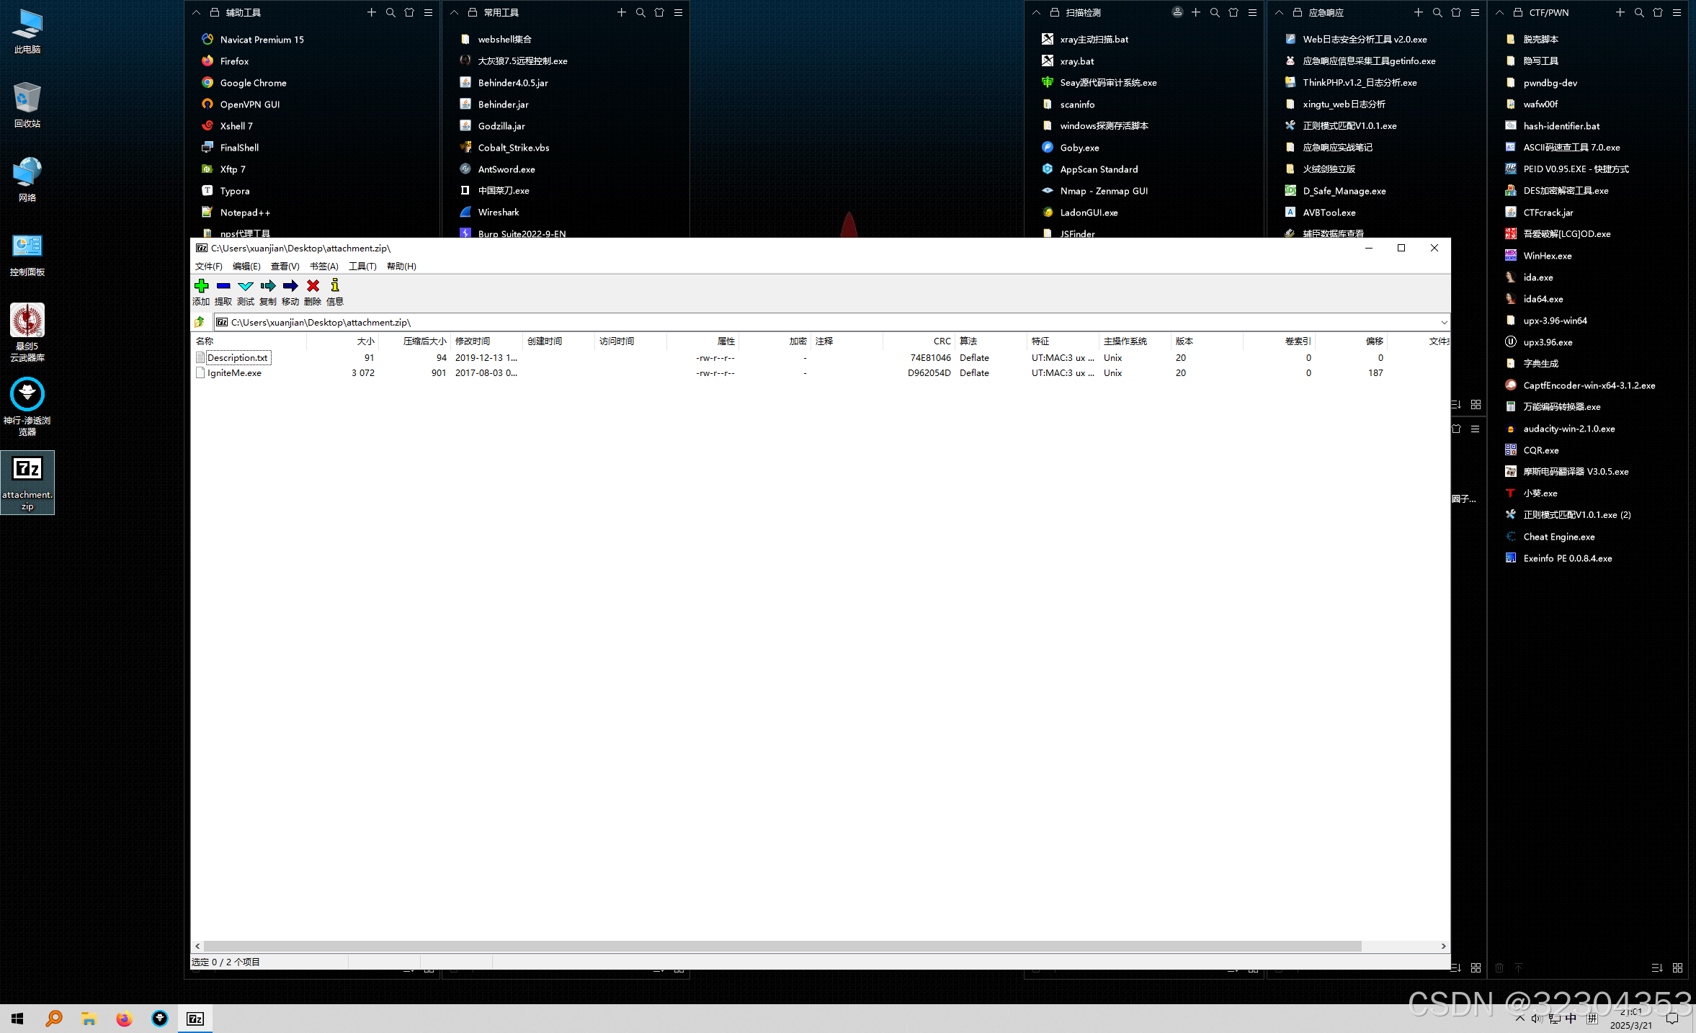Click the horizontal scrollbar in file list
Image resolution: width=1696 pixels, height=1033 pixels.
tap(782, 946)
